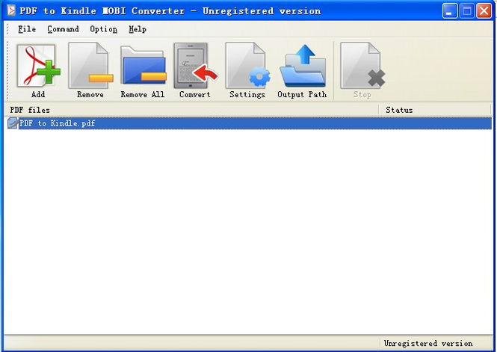Viewport: 497px width, 352px height.
Task: Click the PDF files column header
Action: click(x=191, y=110)
